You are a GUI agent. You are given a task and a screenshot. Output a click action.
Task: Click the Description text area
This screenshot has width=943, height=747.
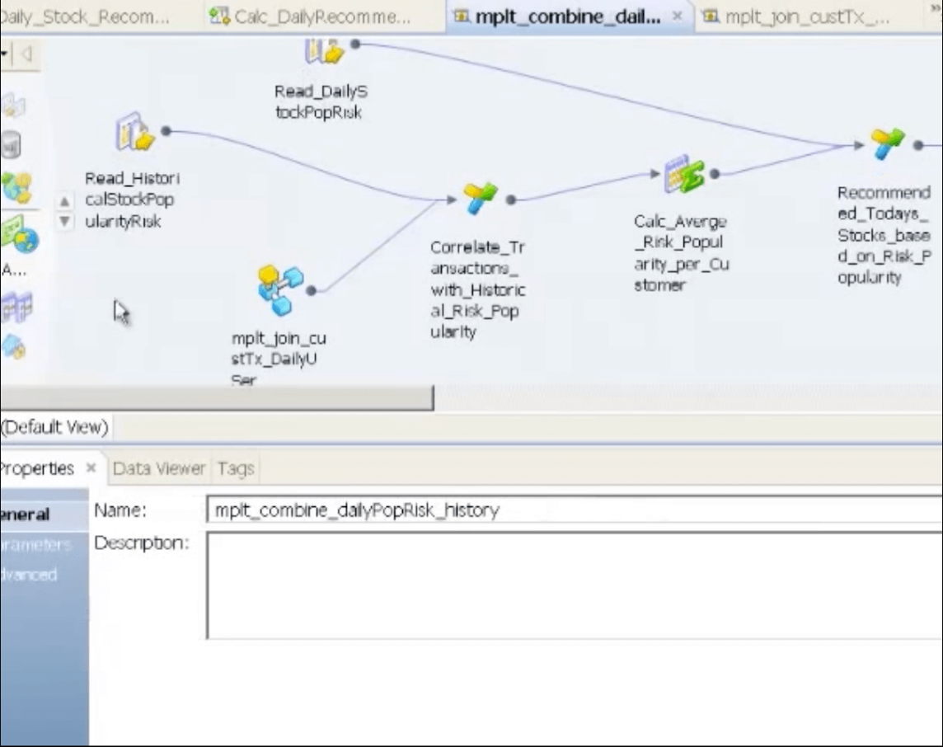(x=575, y=585)
